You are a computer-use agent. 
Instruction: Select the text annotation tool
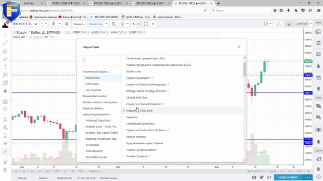pos(6,67)
